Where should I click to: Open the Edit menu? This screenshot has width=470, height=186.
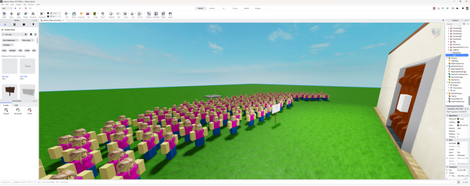7,5
